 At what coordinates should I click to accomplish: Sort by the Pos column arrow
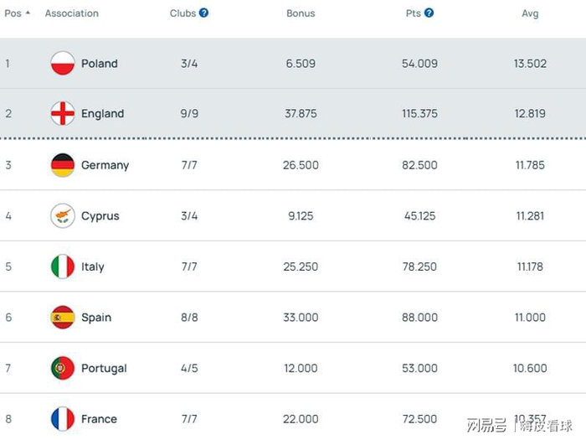pos(28,13)
